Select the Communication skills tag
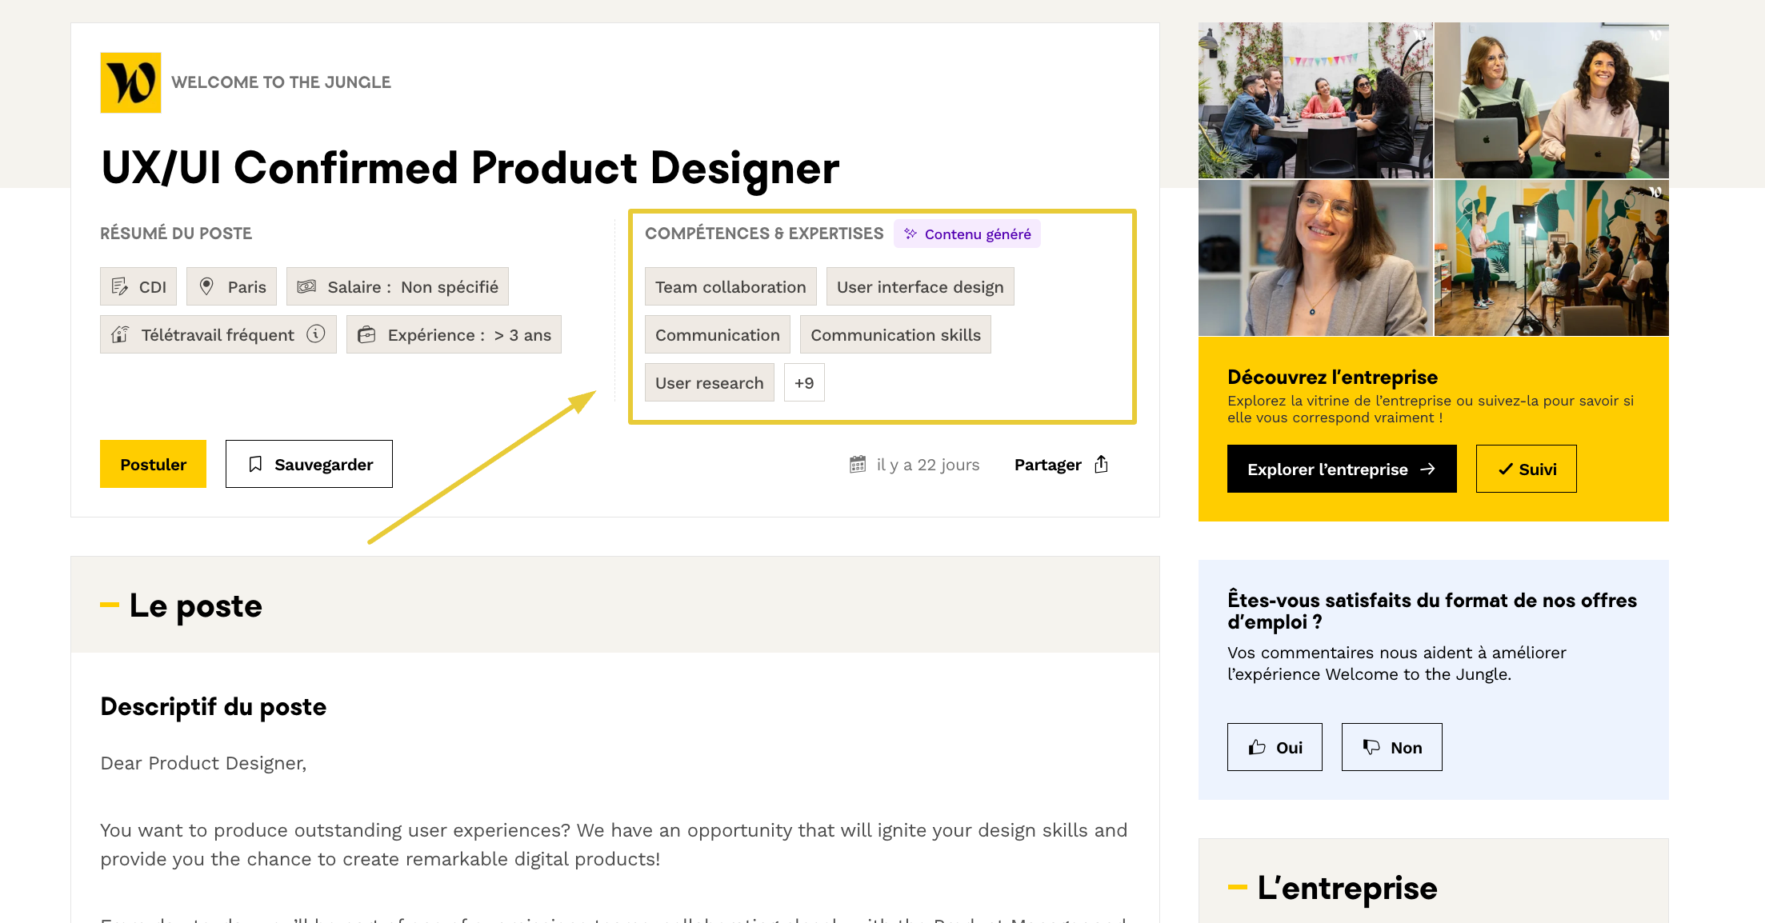The height and width of the screenshot is (923, 1765). click(x=895, y=334)
